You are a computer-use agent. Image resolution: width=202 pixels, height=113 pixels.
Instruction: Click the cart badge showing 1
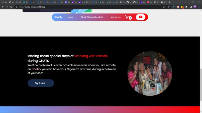(x=130, y=18)
